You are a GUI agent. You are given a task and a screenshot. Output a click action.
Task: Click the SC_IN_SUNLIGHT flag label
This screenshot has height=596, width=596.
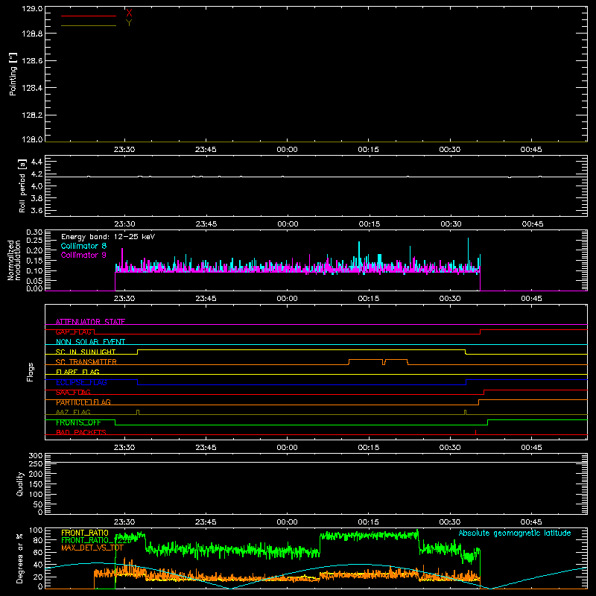tap(86, 352)
